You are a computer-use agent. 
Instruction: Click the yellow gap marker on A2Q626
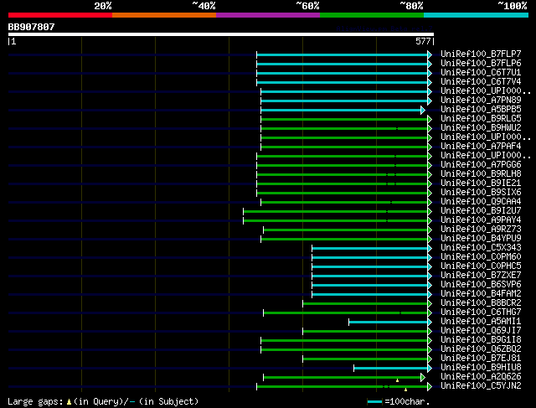click(x=397, y=380)
